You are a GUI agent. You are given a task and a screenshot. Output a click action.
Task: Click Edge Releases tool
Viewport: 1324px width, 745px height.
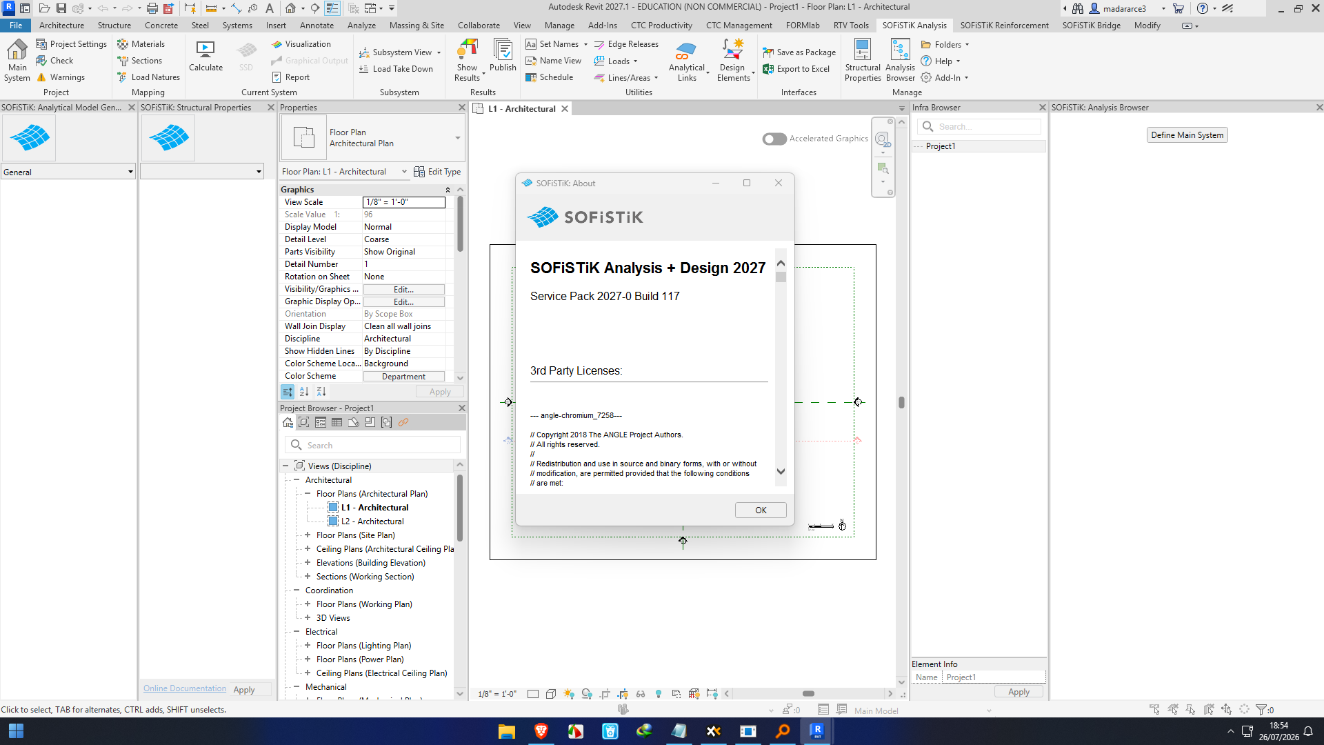(x=626, y=44)
